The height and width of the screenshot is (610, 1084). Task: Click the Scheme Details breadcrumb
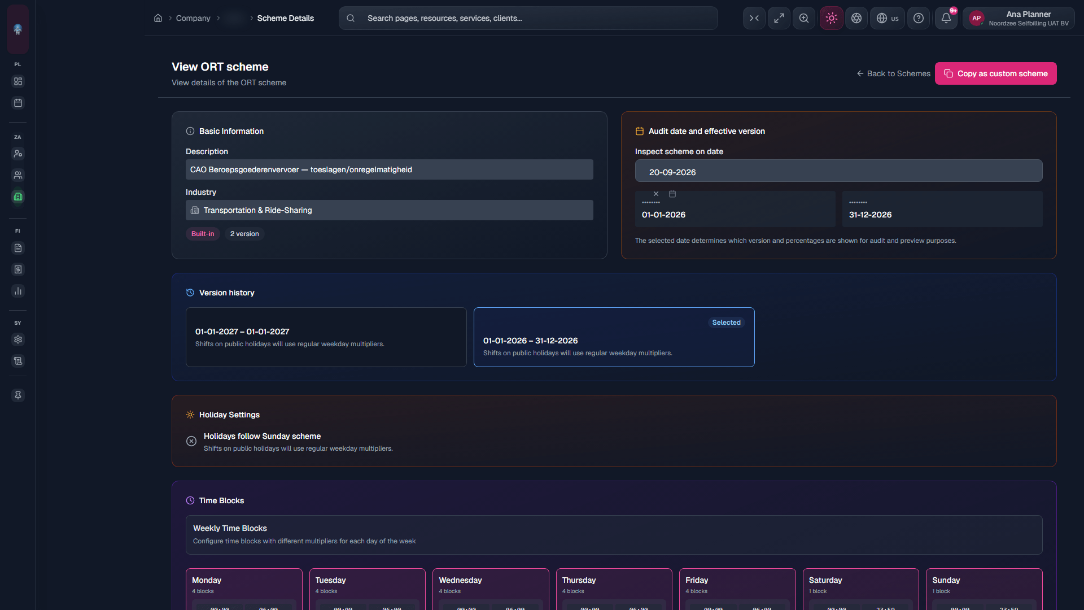click(x=286, y=18)
